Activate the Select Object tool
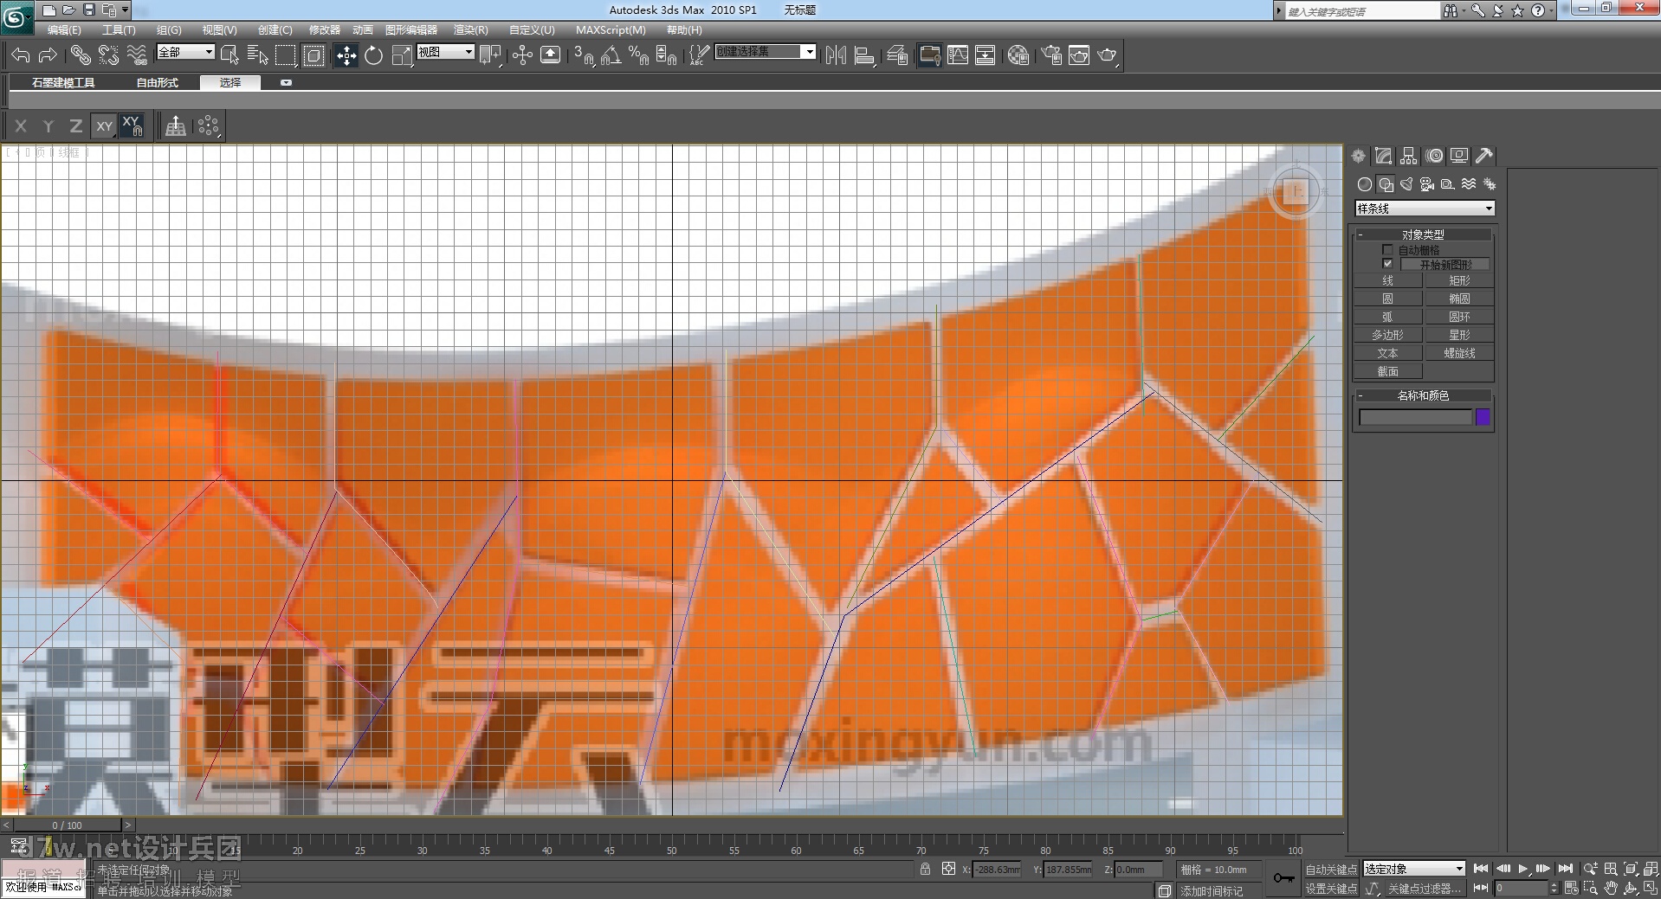The height and width of the screenshot is (899, 1661). coord(229,55)
